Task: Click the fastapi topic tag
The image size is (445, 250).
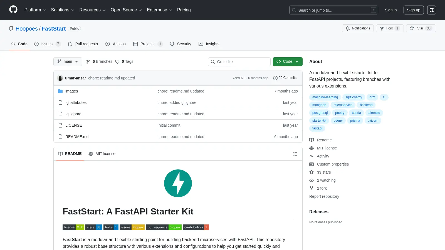Action: pyautogui.click(x=317, y=128)
